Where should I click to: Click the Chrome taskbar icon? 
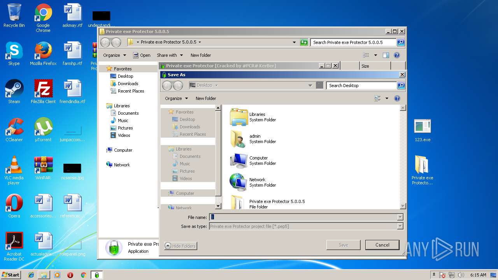click(x=83, y=275)
